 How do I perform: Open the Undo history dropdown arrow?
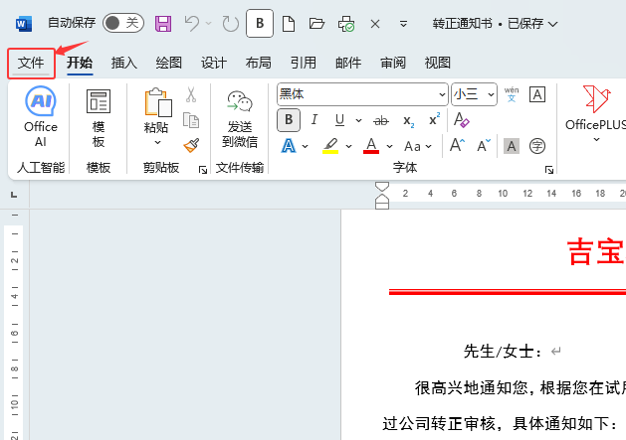208,24
